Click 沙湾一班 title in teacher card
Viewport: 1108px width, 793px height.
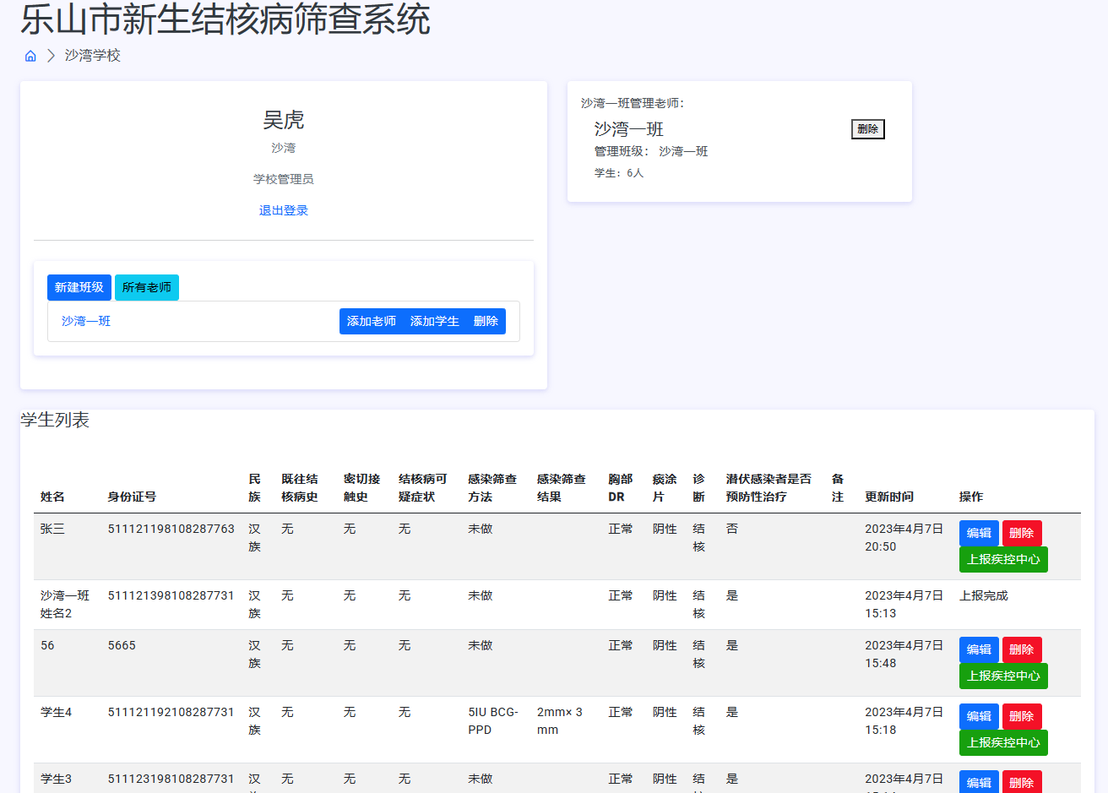[629, 129]
